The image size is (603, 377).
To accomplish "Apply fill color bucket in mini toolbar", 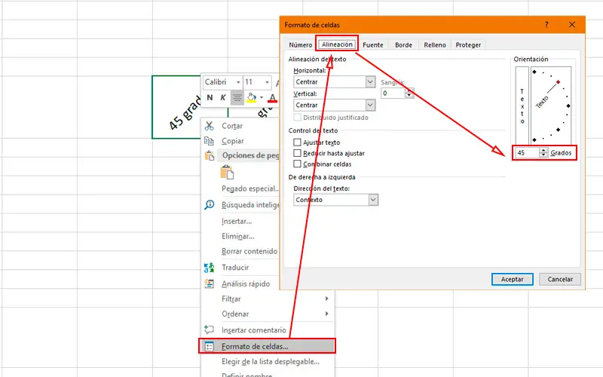I will (252, 98).
